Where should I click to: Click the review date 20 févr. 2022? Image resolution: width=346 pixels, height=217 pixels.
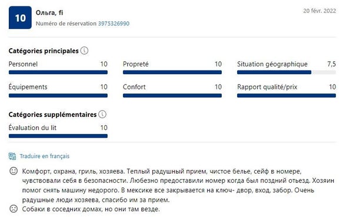pos(320,11)
